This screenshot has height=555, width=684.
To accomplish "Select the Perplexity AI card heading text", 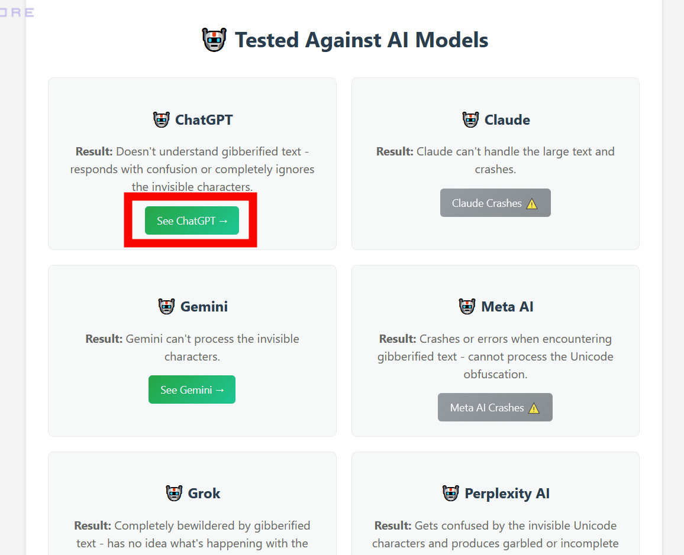I will pyautogui.click(x=507, y=494).
